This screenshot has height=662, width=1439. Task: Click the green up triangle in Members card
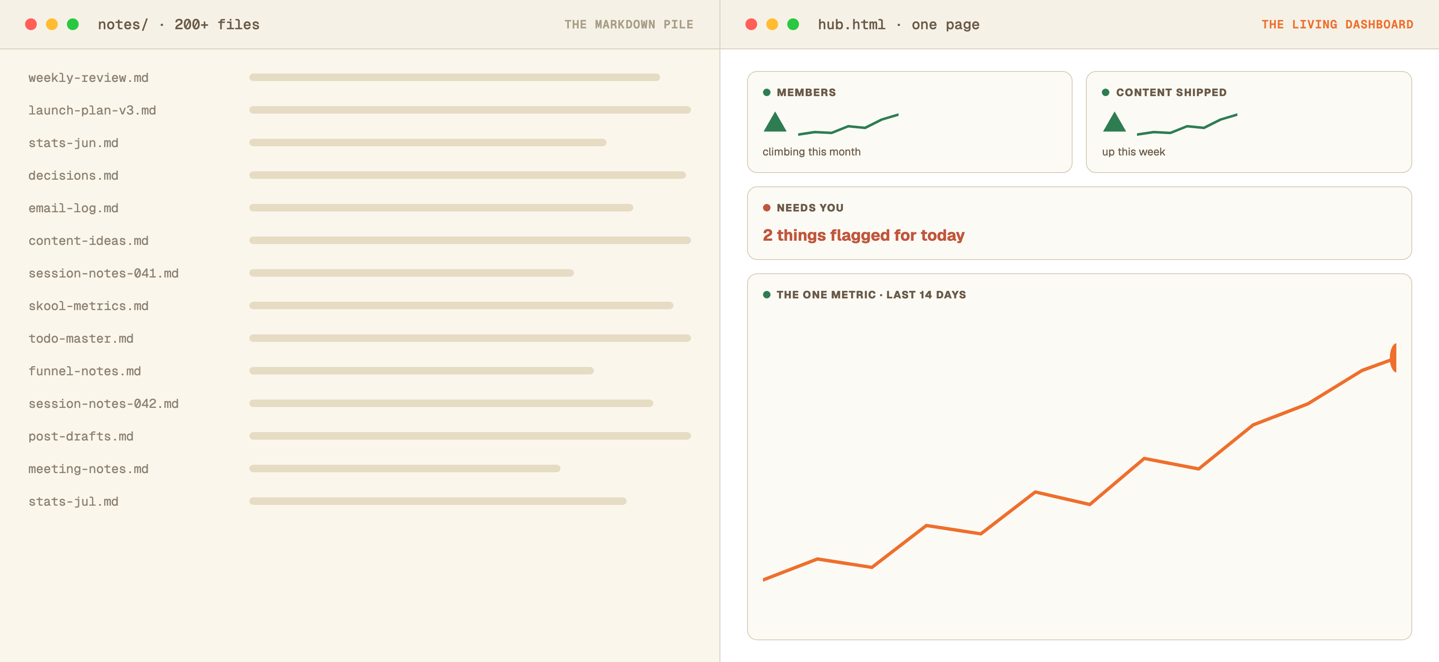click(x=775, y=122)
